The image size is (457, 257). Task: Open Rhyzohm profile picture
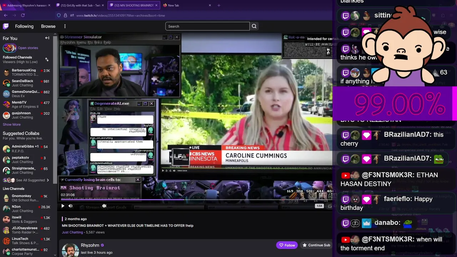click(70, 250)
